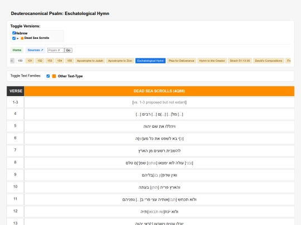The width and height of the screenshot is (301, 225).
Task: Select psalm tab 152
Action: [40, 61]
